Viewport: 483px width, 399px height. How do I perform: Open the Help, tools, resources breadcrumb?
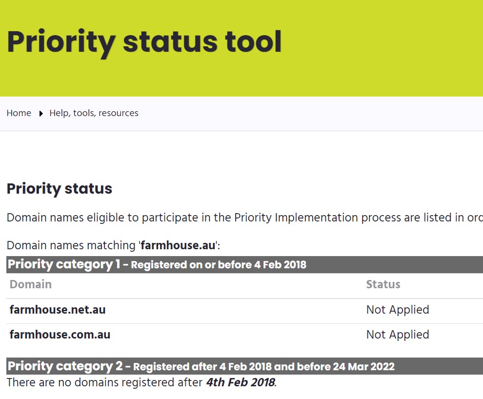point(94,113)
